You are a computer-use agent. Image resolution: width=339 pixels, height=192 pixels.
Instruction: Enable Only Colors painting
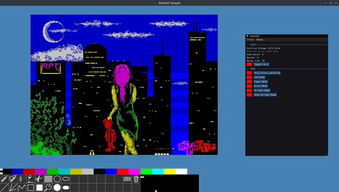click(267, 73)
